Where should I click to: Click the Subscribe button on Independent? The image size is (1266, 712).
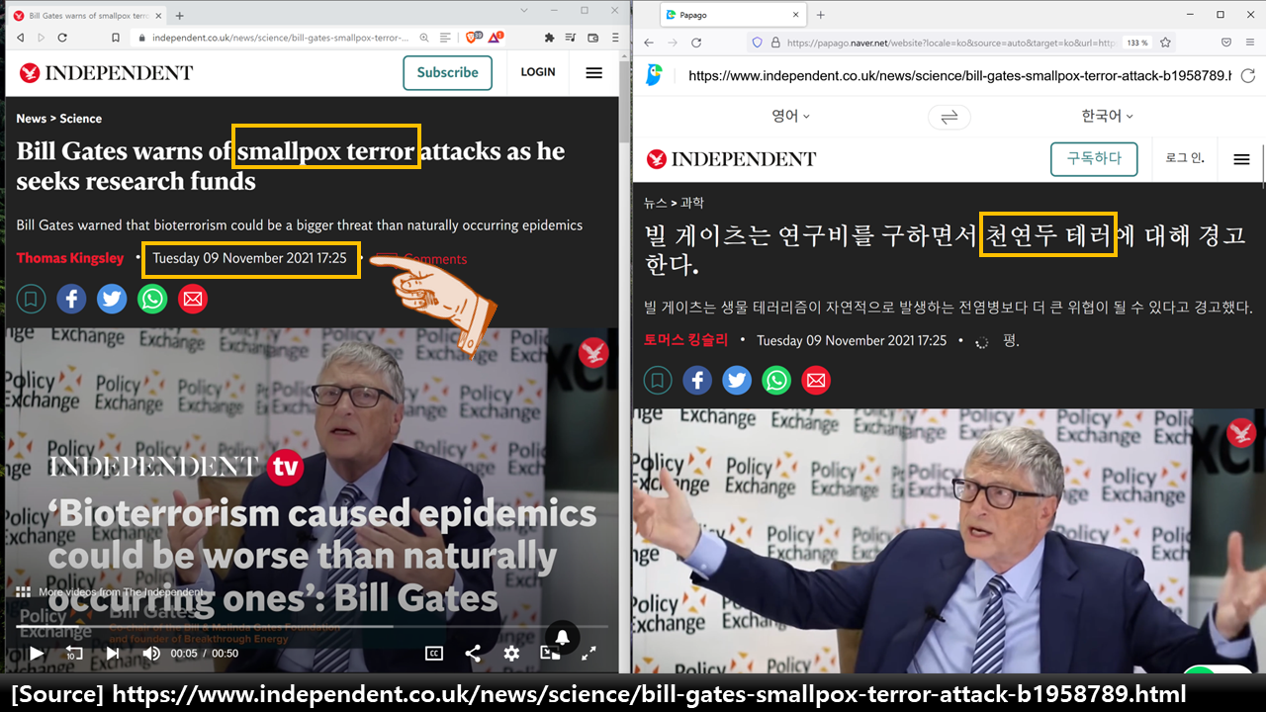[447, 72]
